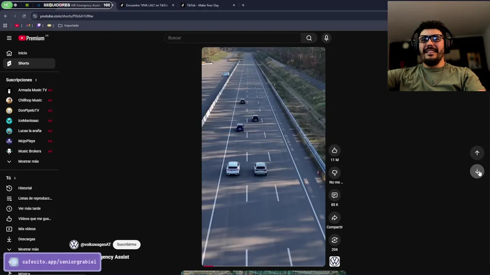
Task: Switch to Encuentra 'VIVA LALI' TikTok tab
Action: click(x=147, y=5)
